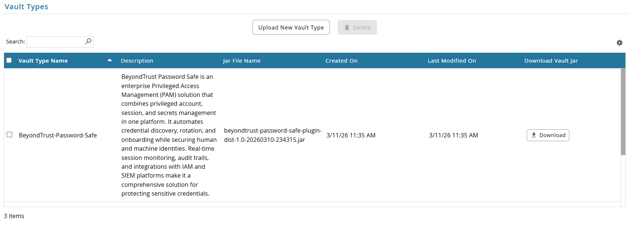The image size is (628, 231).
Task: Click the Download Vault Jar column header
Action: click(551, 61)
